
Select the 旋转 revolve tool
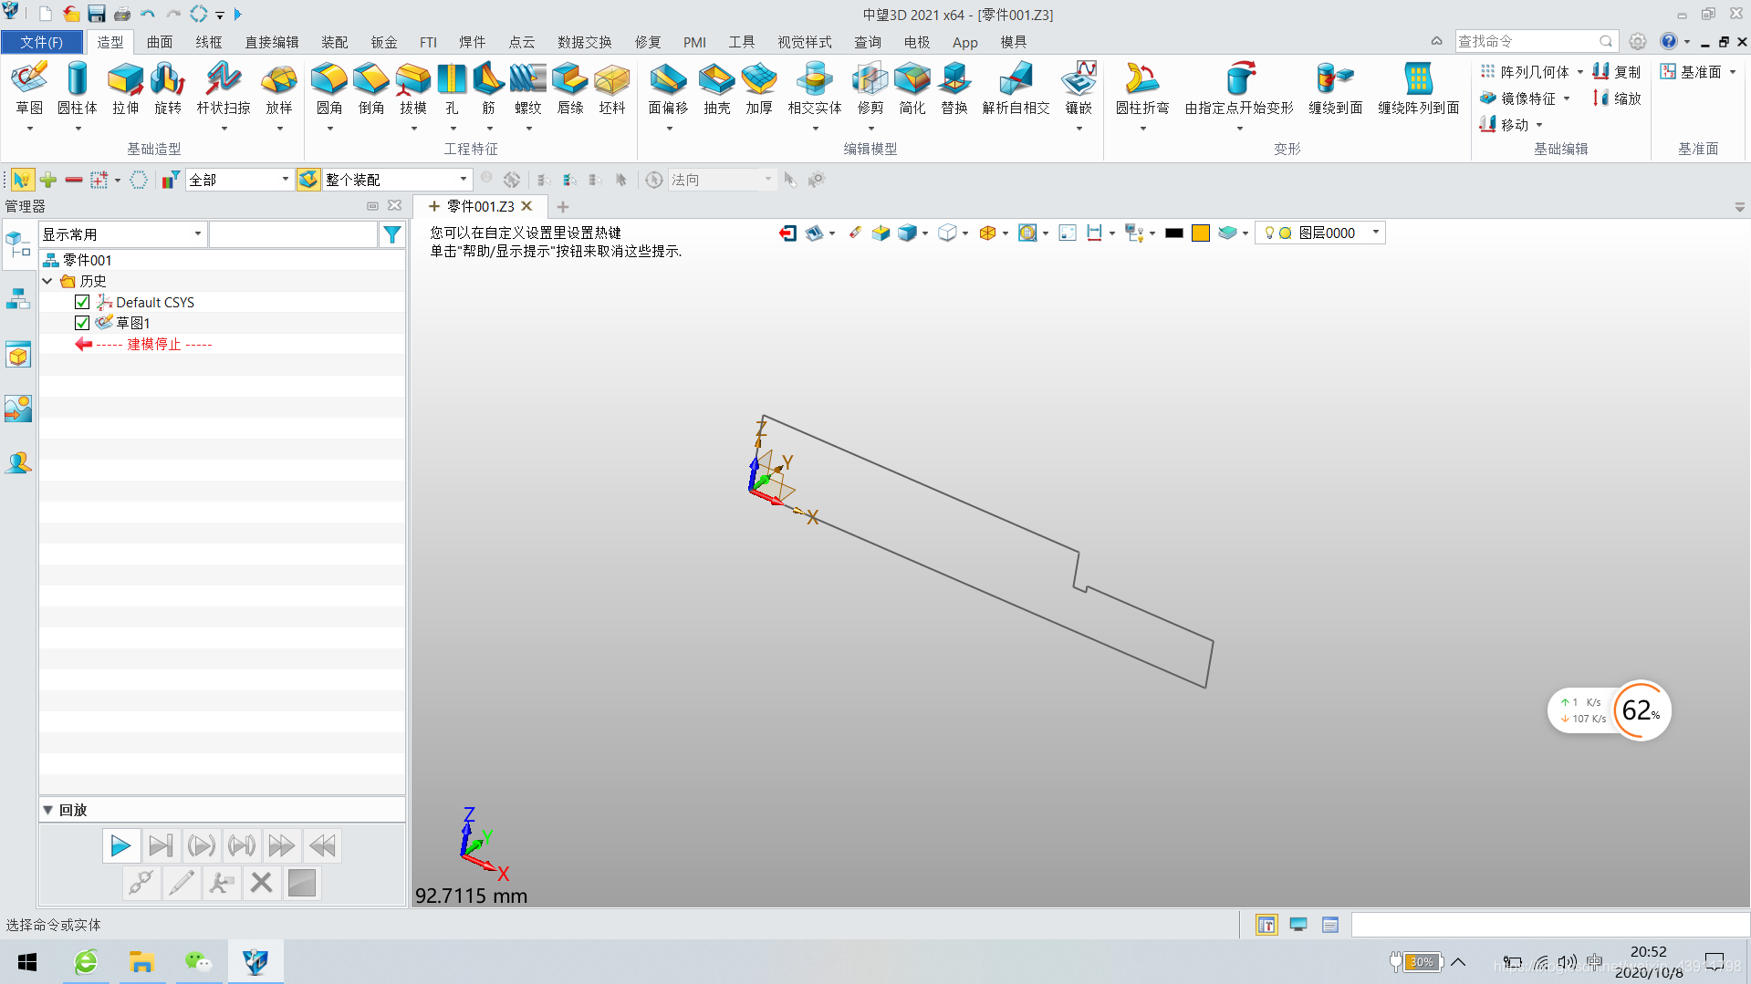[x=168, y=89]
